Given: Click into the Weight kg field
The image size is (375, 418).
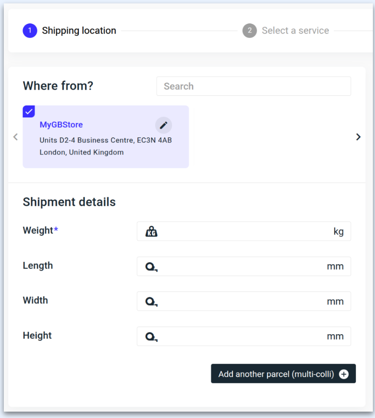Looking at the screenshot, I should (245, 231).
